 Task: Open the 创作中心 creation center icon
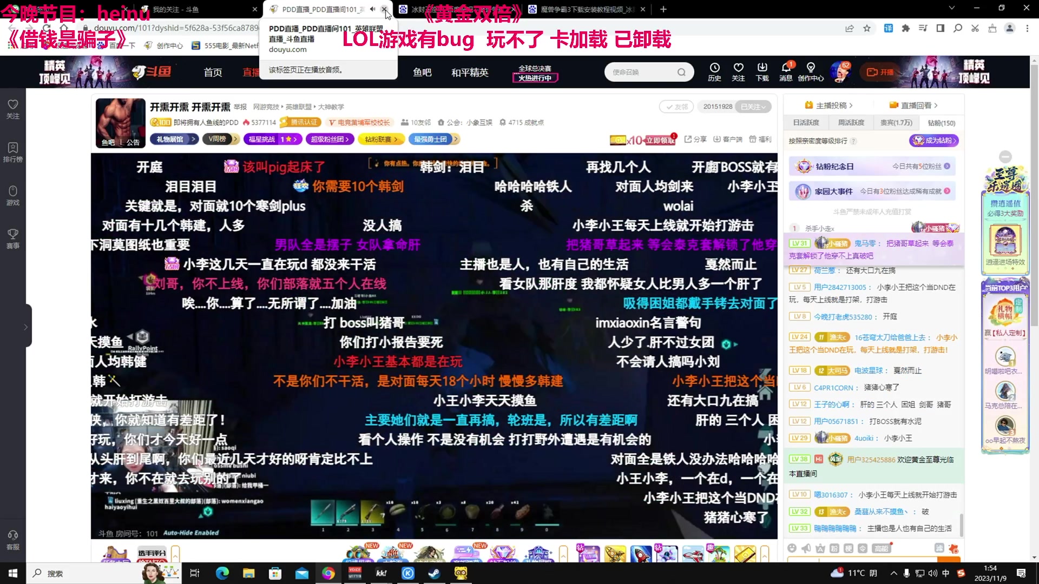(810, 72)
